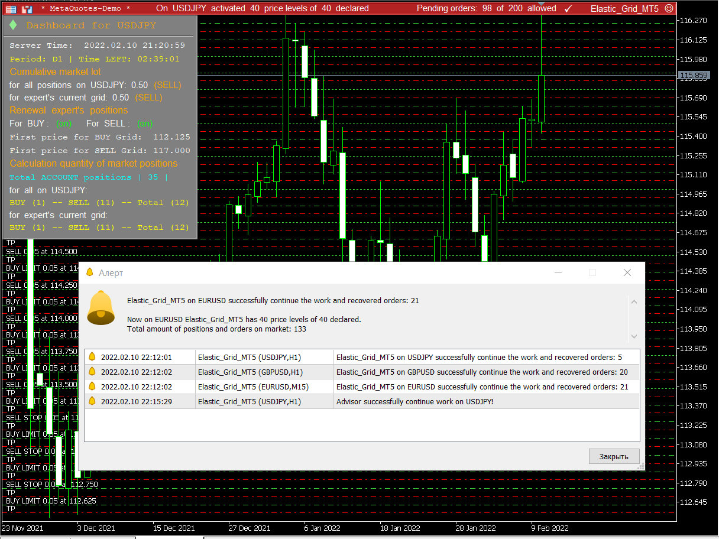Click alert message scroll down arrow
The image size is (719, 539).
point(634,336)
